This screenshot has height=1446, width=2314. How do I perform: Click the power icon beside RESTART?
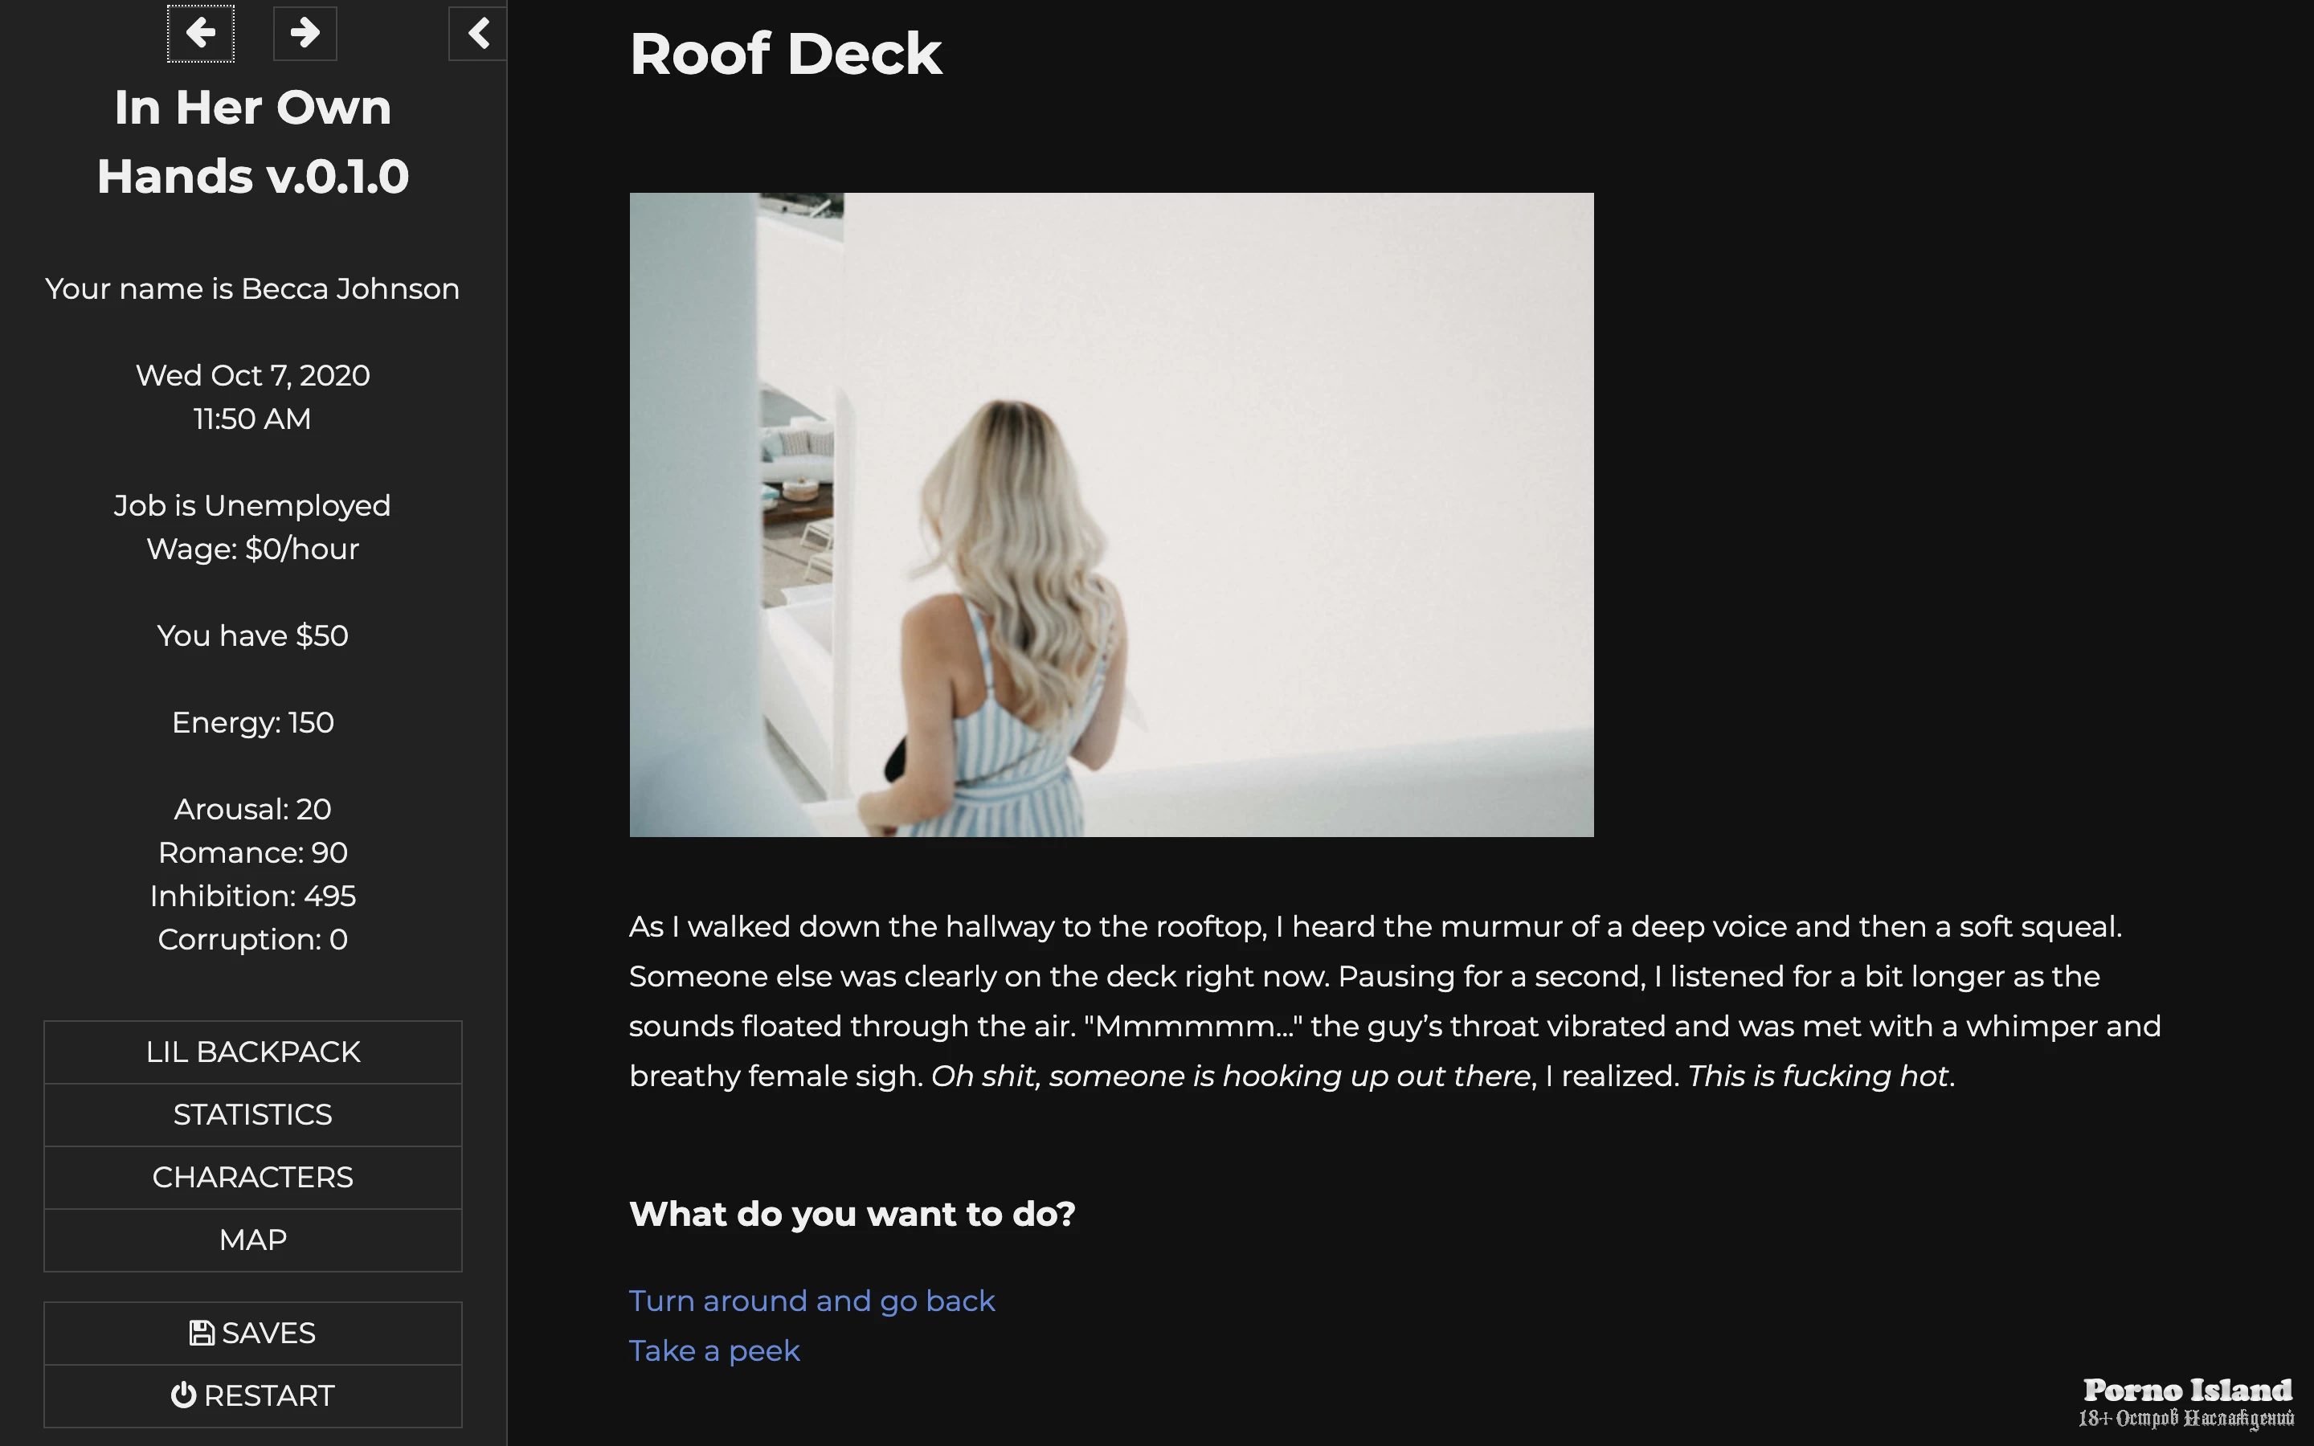click(x=182, y=1395)
